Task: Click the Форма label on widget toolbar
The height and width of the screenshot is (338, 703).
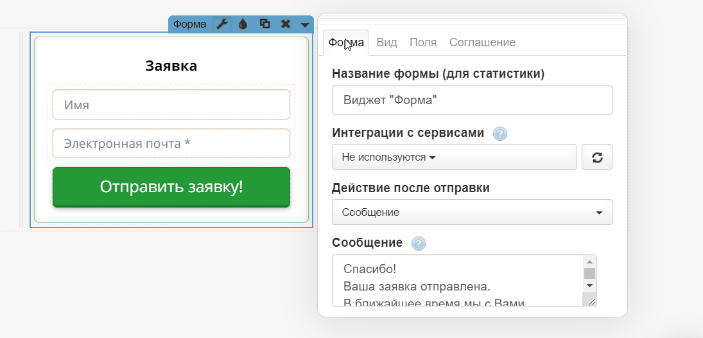Action: pyautogui.click(x=190, y=24)
